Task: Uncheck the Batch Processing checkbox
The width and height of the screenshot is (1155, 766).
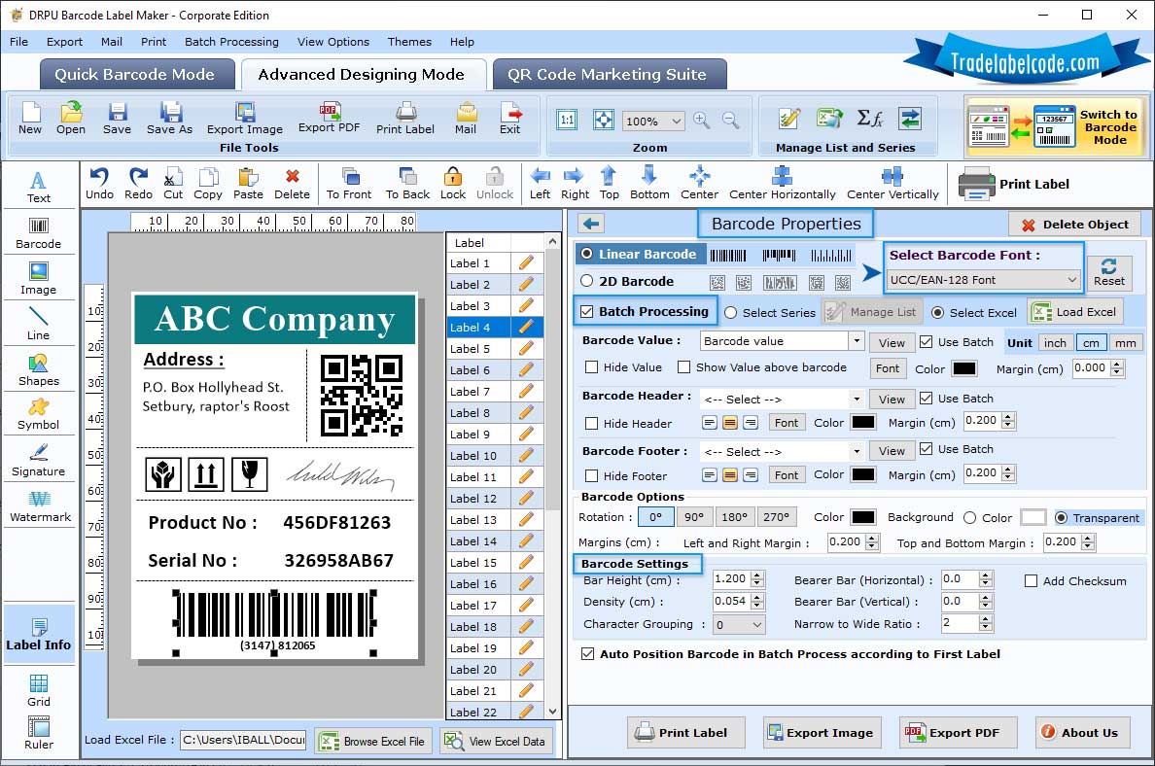Action: [587, 312]
